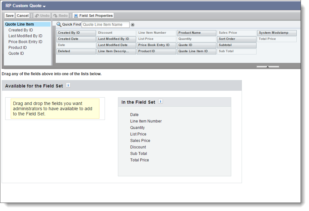The width and height of the screenshot is (309, 211).
Task: Select Sales Price in the field set list
Action: [x=140, y=141]
